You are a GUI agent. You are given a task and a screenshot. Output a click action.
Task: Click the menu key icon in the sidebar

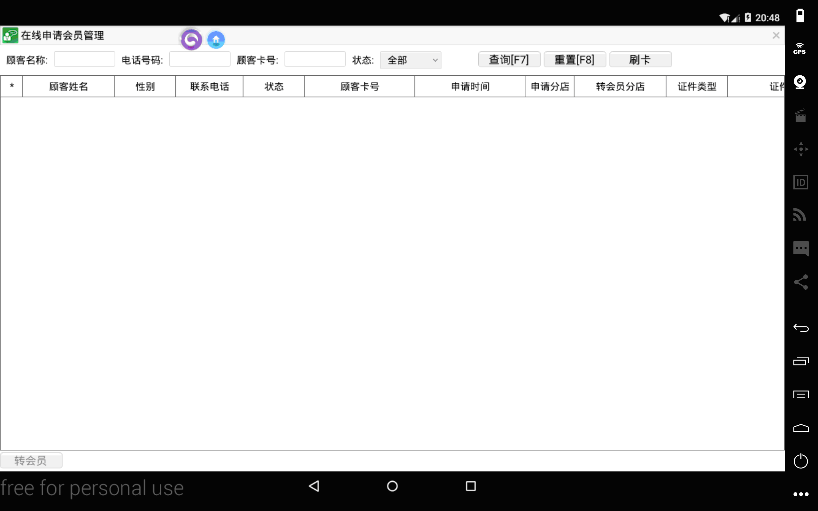pyautogui.click(x=801, y=394)
